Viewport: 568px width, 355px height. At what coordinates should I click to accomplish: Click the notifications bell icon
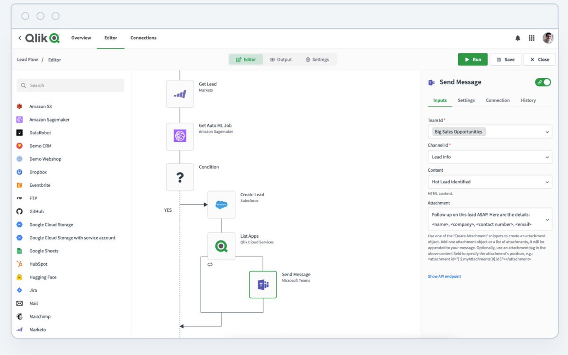[518, 38]
